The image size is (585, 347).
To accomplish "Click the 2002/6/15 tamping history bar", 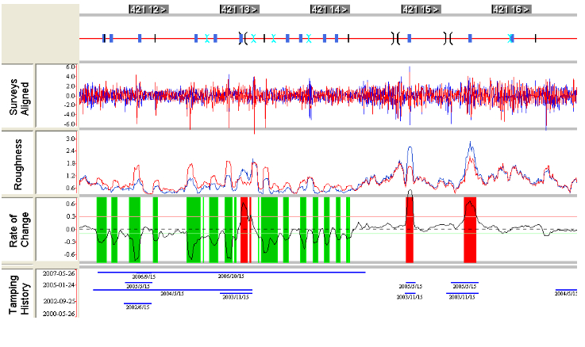I will (x=137, y=303).
